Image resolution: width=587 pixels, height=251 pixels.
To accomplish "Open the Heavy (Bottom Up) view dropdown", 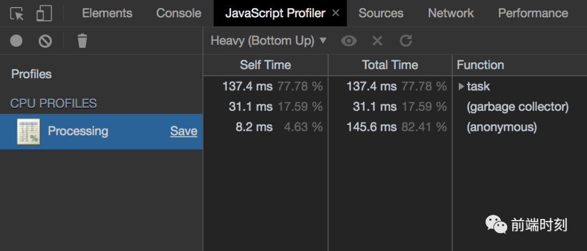I will (268, 41).
